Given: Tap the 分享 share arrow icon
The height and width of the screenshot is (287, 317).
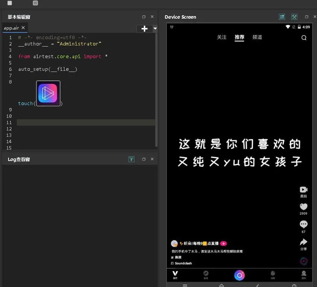Looking at the screenshot, I should coord(304,242).
